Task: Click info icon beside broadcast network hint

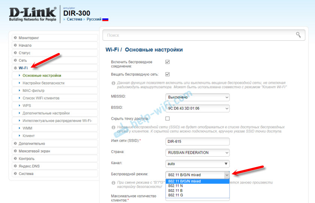Action: (113, 83)
